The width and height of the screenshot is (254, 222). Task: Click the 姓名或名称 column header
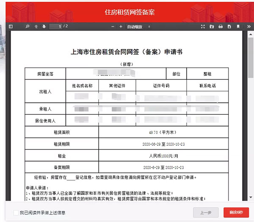point(82,86)
